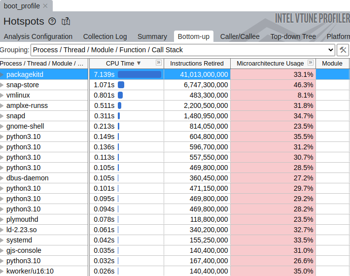Close the boot_profile tab

click(x=45, y=6)
